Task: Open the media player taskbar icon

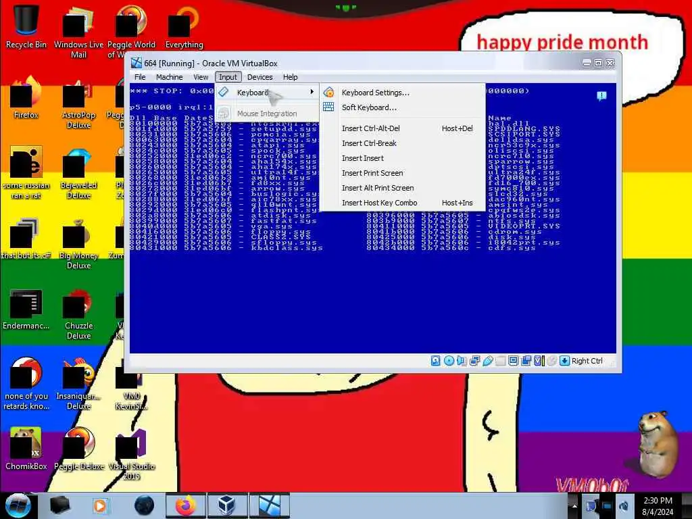Action: [x=100, y=505]
